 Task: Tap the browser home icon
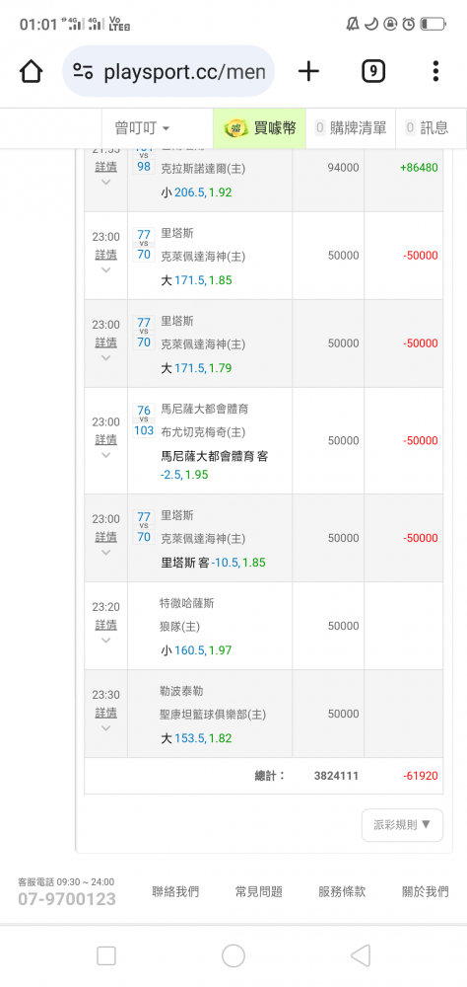(31, 71)
